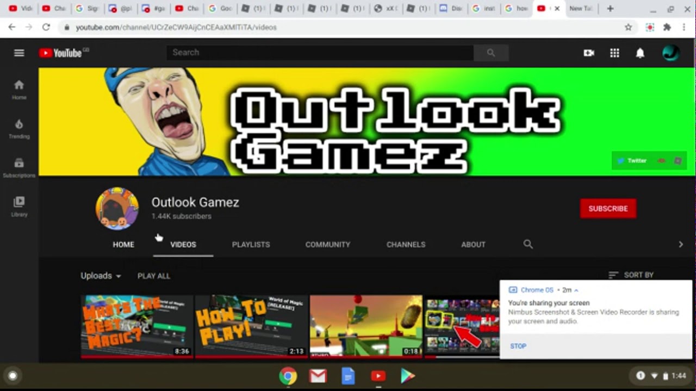Click the search magnifier button

point(491,53)
